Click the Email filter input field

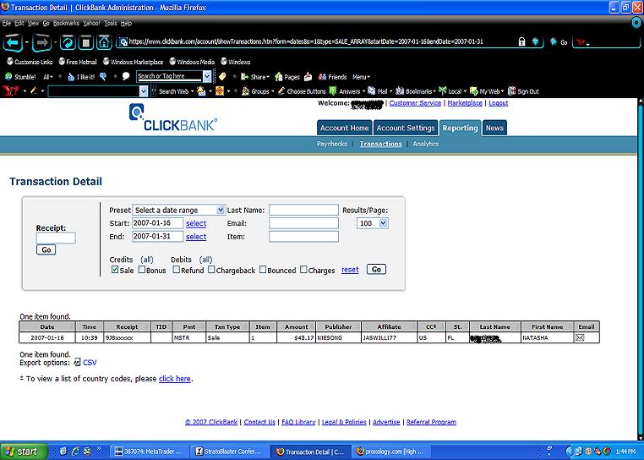point(304,223)
